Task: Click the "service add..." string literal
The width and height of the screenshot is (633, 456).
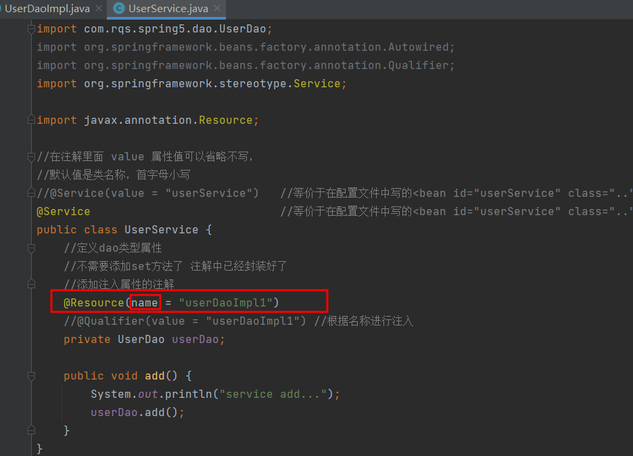Action: tap(273, 394)
